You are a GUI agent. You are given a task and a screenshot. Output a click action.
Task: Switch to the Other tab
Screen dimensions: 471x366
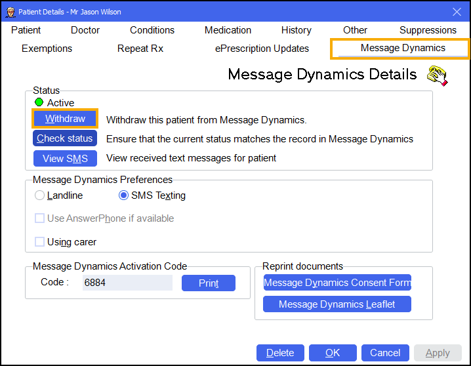point(355,30)
